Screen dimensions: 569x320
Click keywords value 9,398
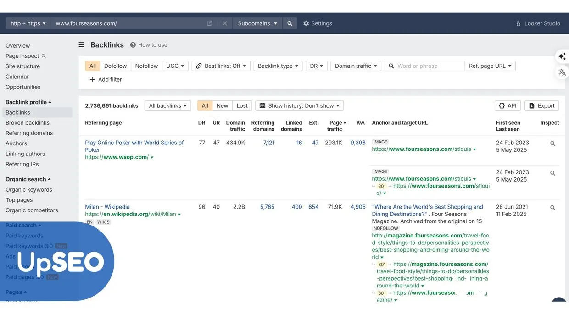(x=358, y=143)
